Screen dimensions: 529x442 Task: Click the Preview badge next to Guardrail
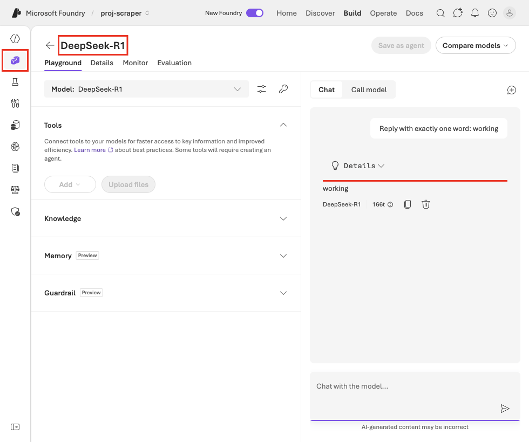91,292
